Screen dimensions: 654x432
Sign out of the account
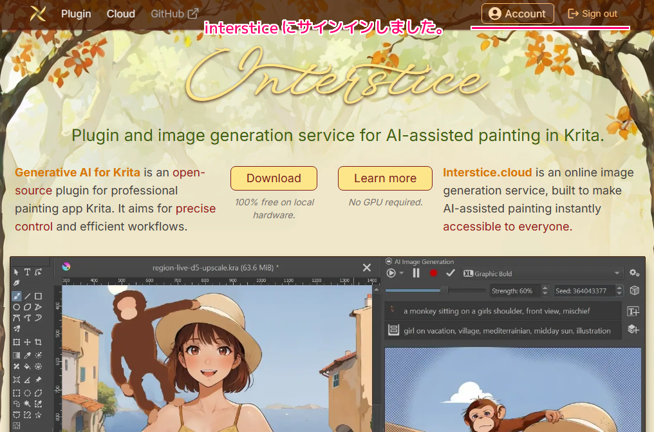(592, 14)
